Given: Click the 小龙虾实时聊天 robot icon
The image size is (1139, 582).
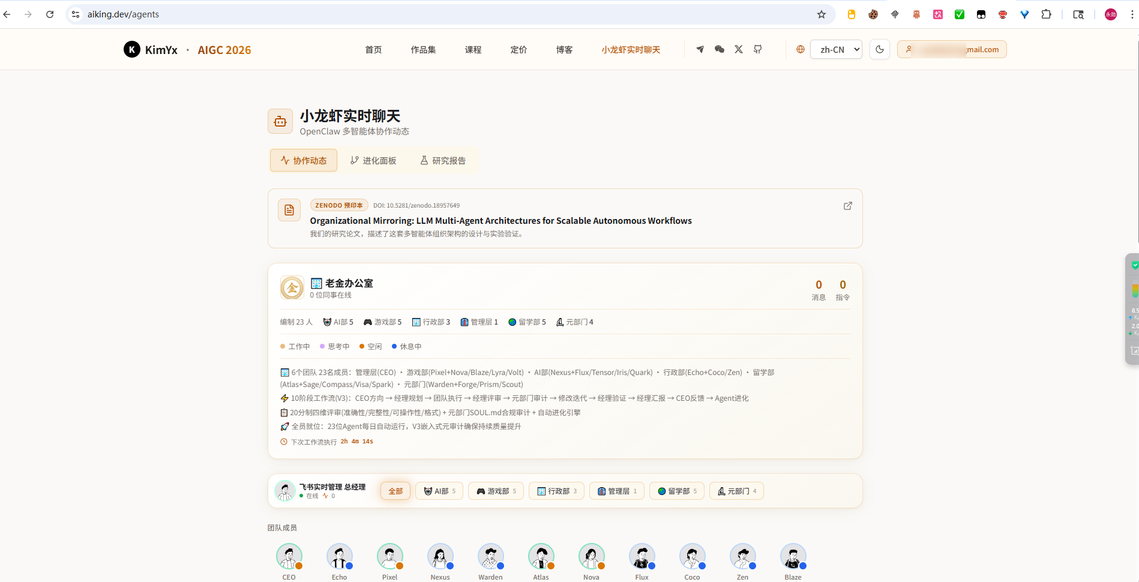Looking at the screenshot, I should pyautogui.click(x=280, y=122).
